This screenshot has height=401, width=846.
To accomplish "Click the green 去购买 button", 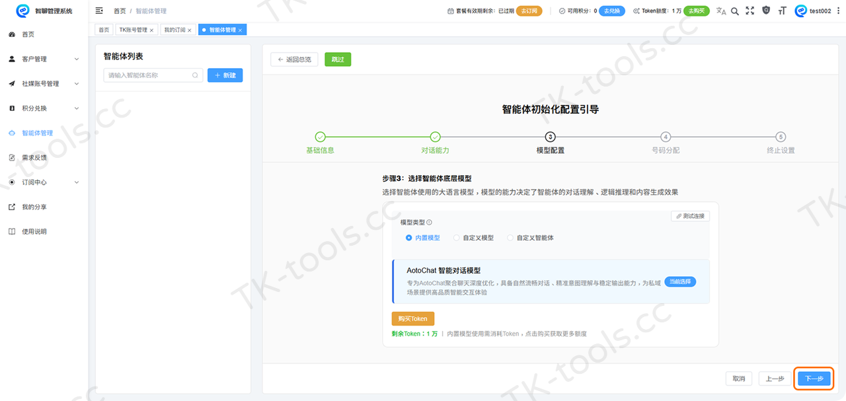I will click(696, 11).
